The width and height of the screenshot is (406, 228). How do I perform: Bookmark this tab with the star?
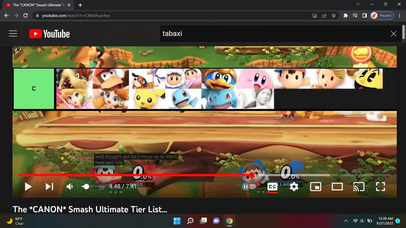[x=334, y=15]
